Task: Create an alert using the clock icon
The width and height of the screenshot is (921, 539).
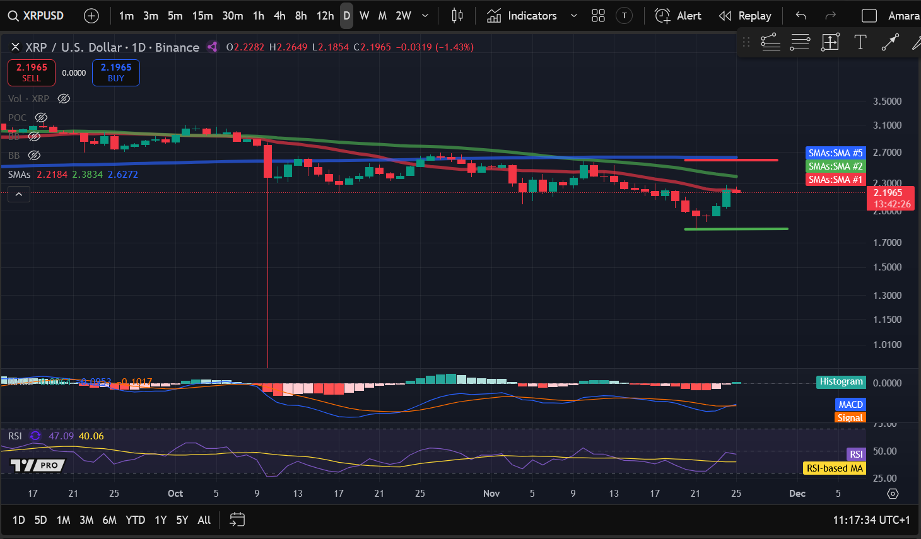Action: point(662,16)
